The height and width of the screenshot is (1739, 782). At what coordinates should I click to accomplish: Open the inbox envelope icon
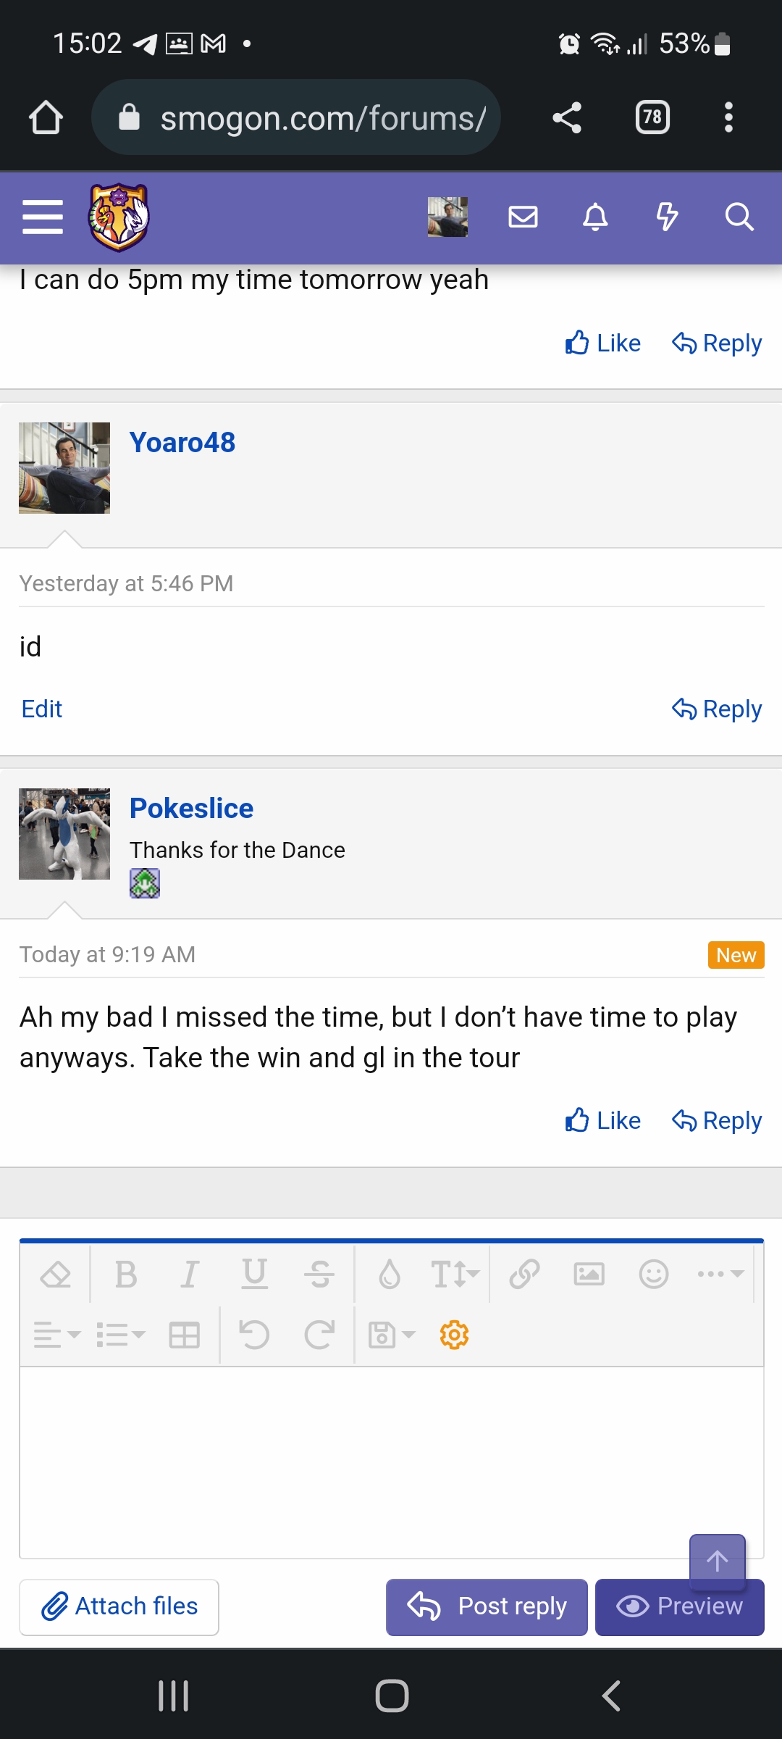[523, 217]
